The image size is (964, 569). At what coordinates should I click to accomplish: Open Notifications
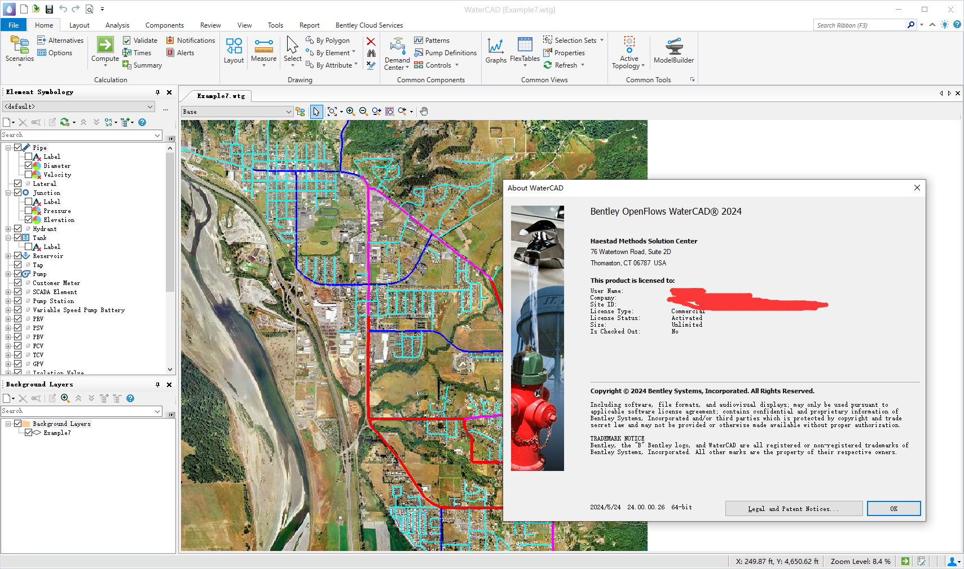click(190, 41)
